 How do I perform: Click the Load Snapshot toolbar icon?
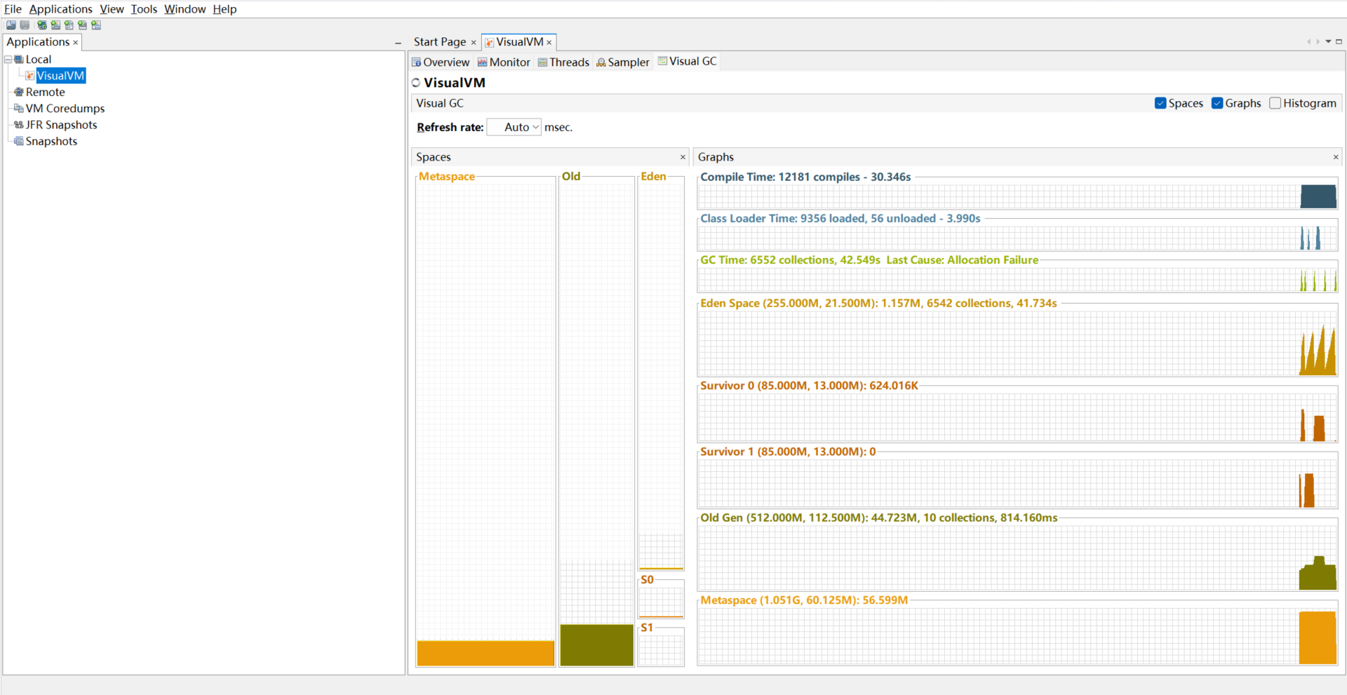tap(11, 25)
